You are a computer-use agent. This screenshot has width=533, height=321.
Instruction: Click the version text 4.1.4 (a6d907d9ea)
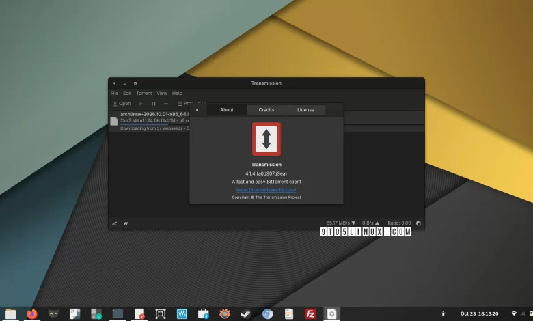[x=266, y=173]
